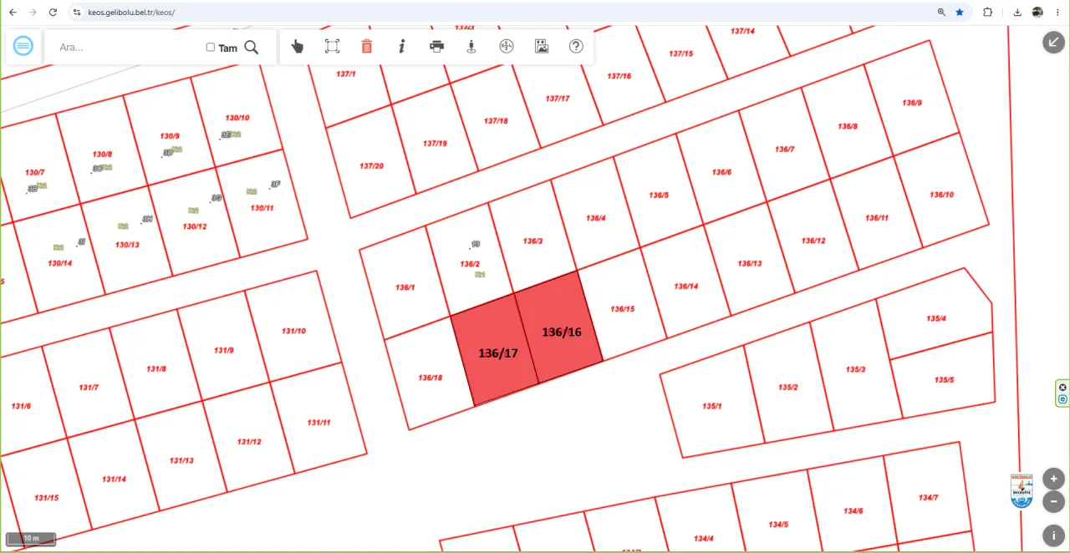Click the red trash delete icon
The width and height of the screenshot is (1070, 553).
point(366,47)
